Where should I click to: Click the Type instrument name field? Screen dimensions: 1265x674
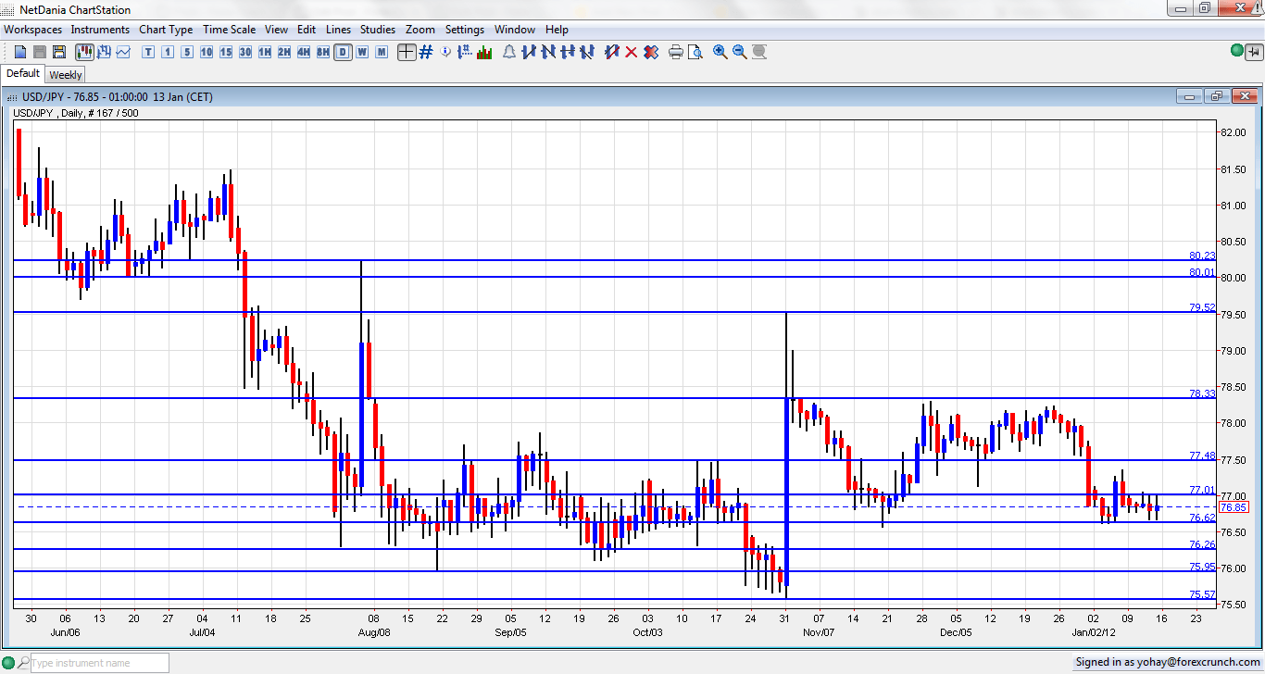99,663
